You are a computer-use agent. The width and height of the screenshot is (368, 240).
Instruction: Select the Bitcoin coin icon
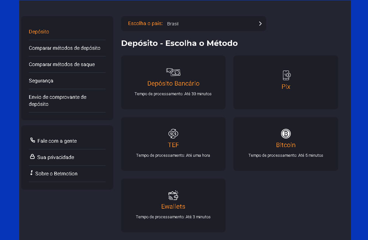coord(286,134)
